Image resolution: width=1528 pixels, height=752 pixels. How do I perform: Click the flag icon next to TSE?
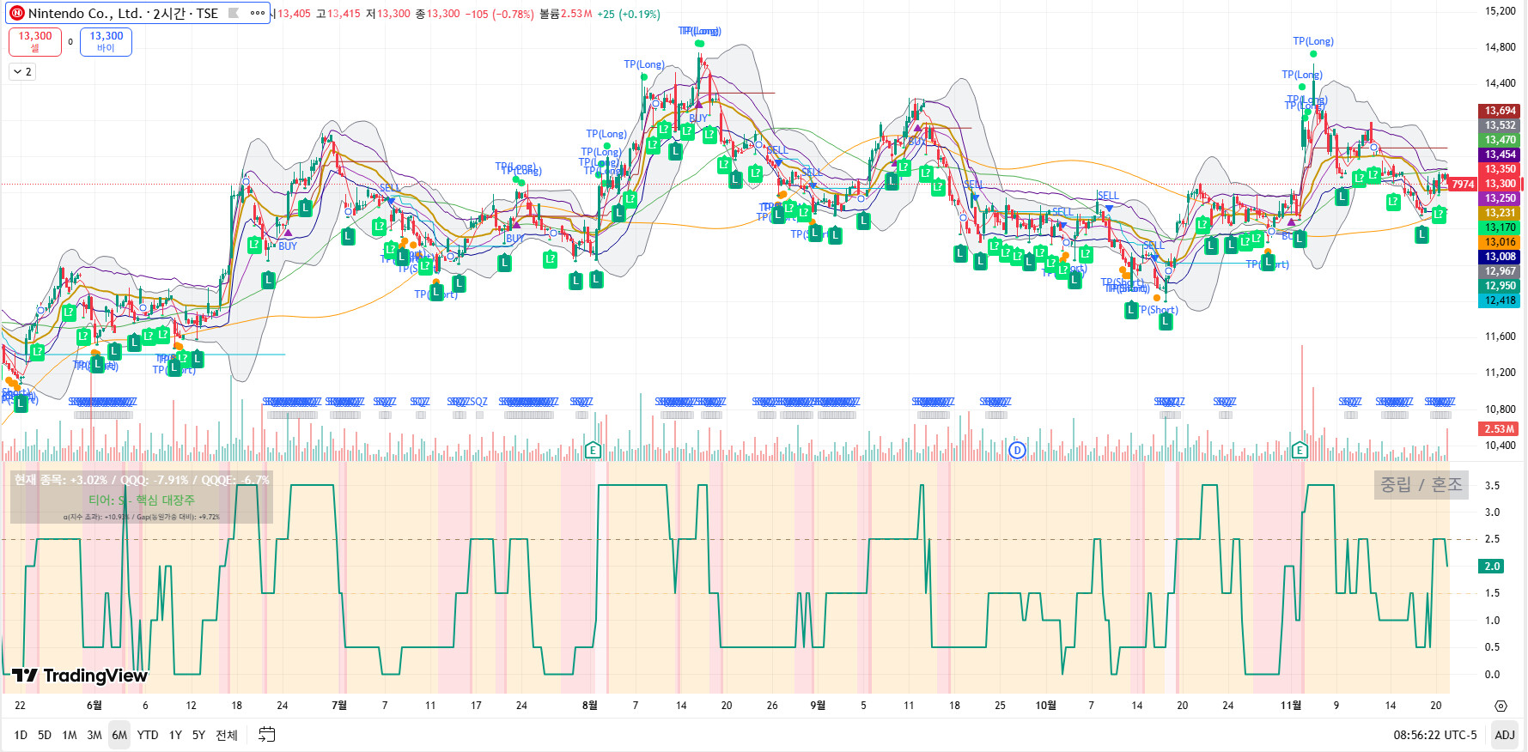[233, 13]
